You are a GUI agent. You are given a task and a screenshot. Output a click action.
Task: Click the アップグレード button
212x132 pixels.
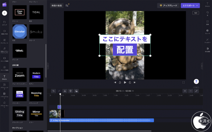(169, 6)
